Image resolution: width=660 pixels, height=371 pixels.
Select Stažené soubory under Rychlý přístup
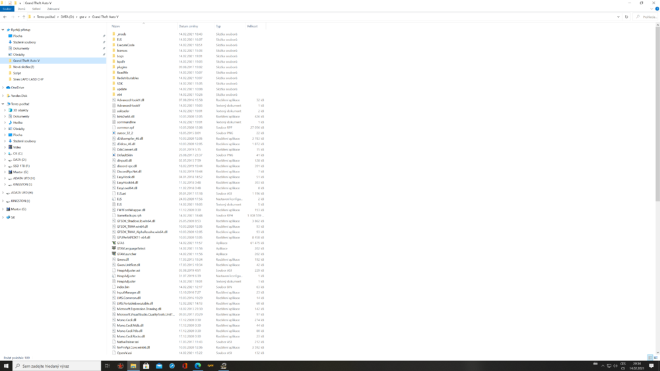pos(24,42)
